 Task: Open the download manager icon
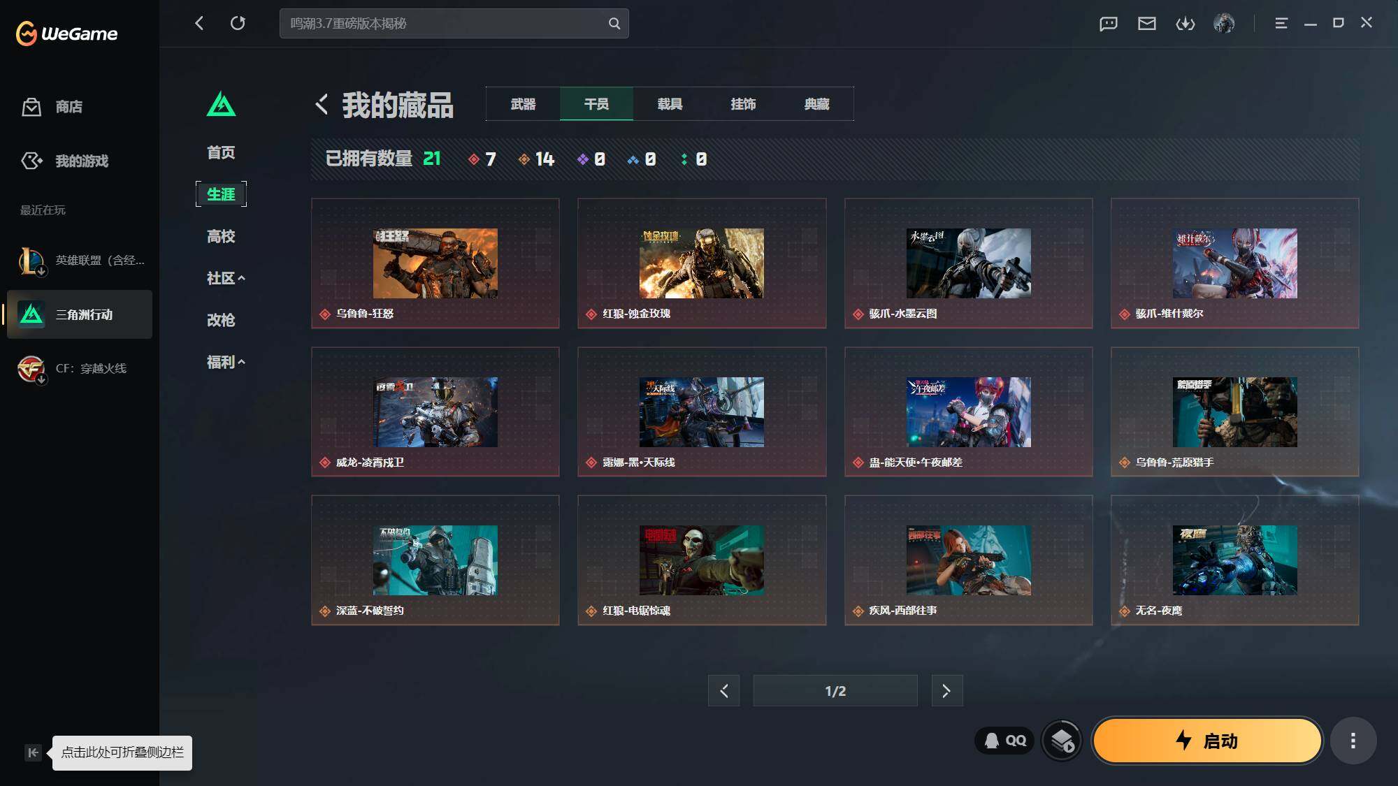pyautogui.click(x=1186, y=24)
